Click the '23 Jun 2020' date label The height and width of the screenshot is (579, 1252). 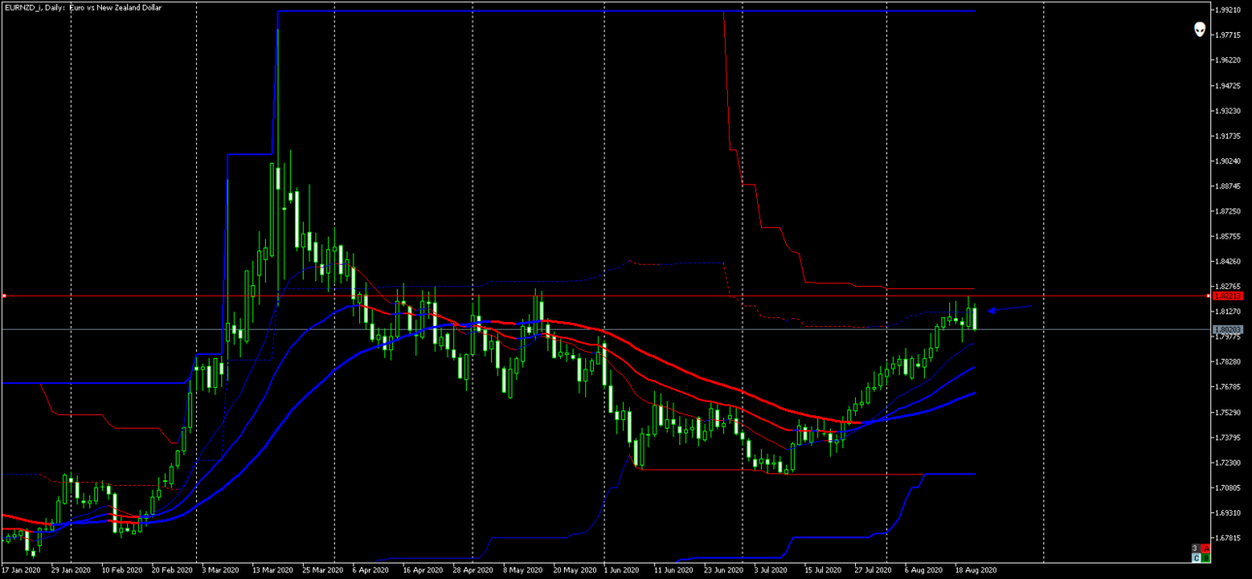[723, 570]
